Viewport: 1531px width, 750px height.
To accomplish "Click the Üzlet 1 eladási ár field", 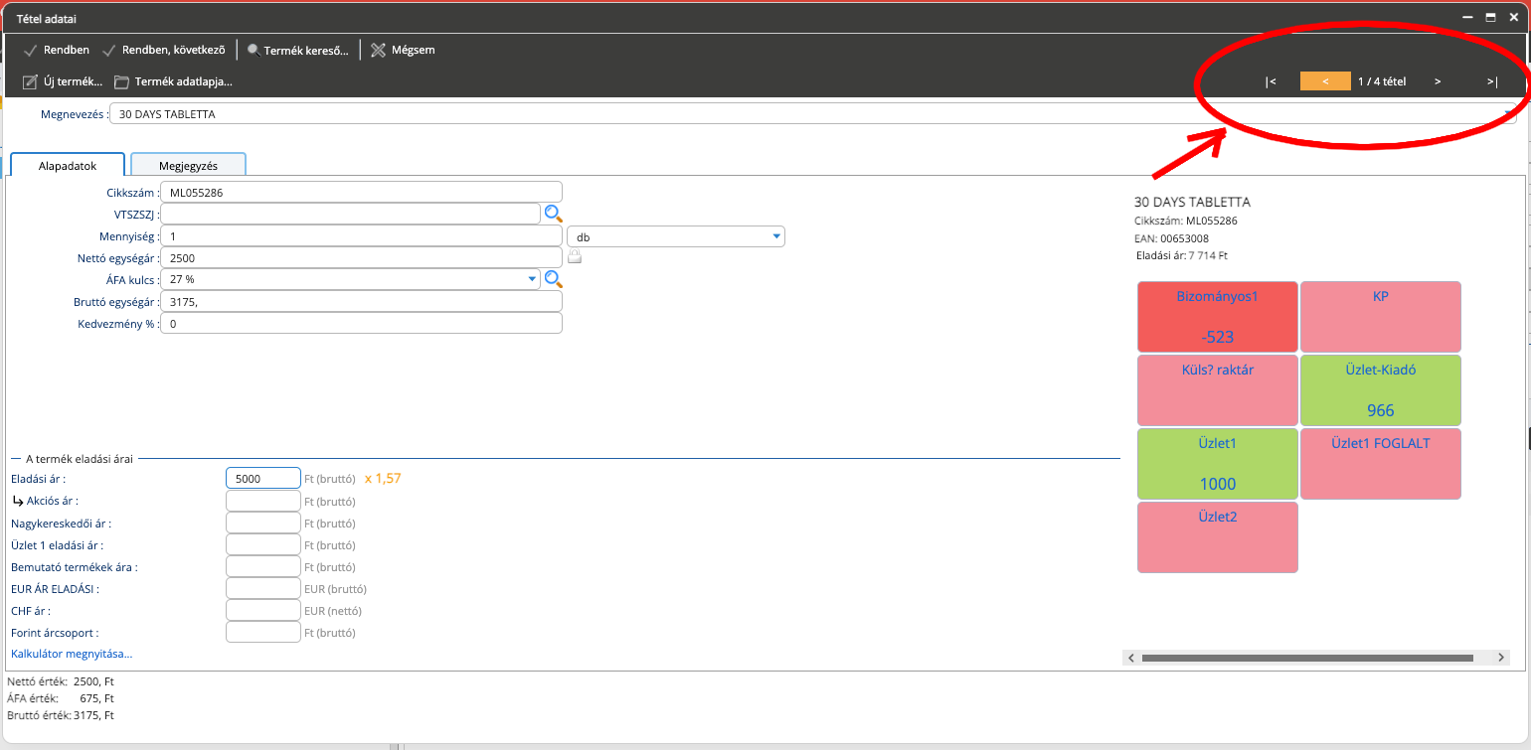I will coord(263,544).
